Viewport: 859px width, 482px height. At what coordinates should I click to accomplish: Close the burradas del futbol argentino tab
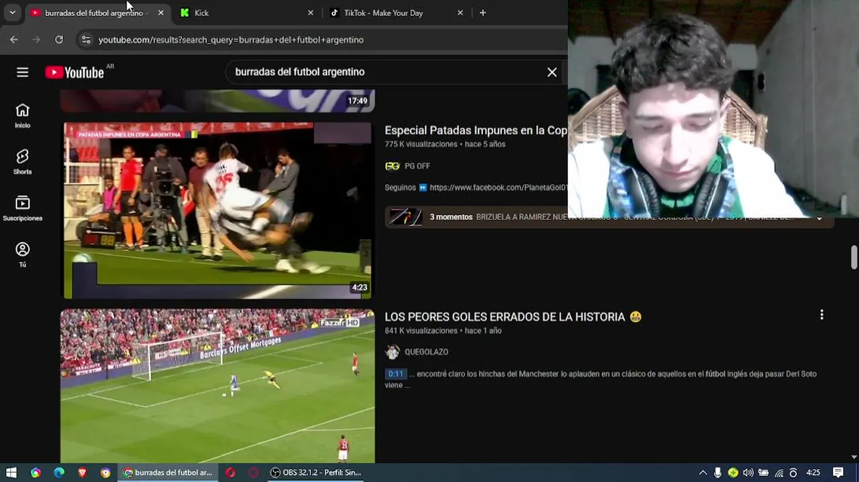tap(161, 13)
